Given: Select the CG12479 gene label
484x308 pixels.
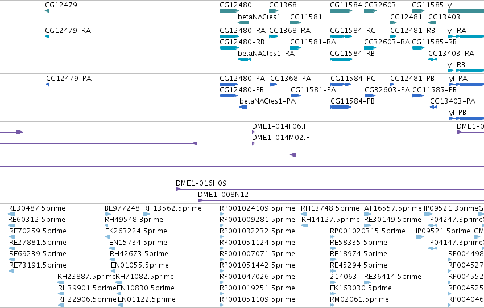Looking at the screenshot, I should click(x=61, y=5).
